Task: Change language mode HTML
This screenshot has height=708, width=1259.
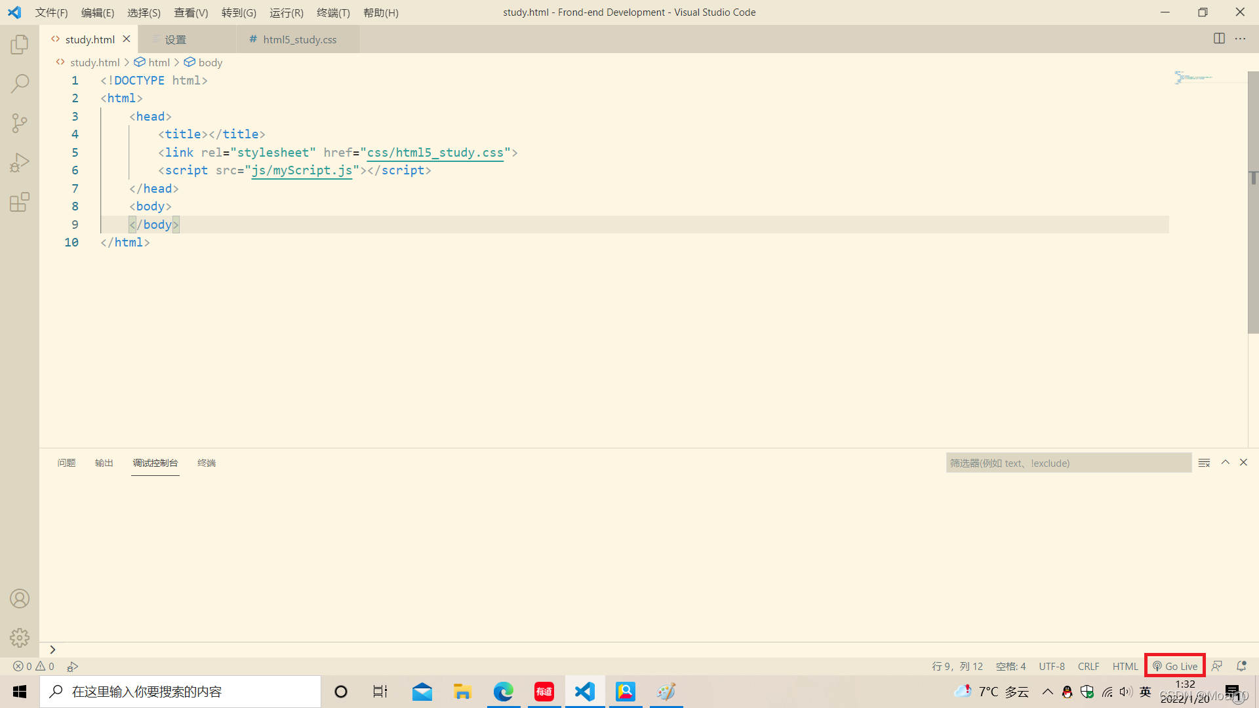Action: (1125, 666)
